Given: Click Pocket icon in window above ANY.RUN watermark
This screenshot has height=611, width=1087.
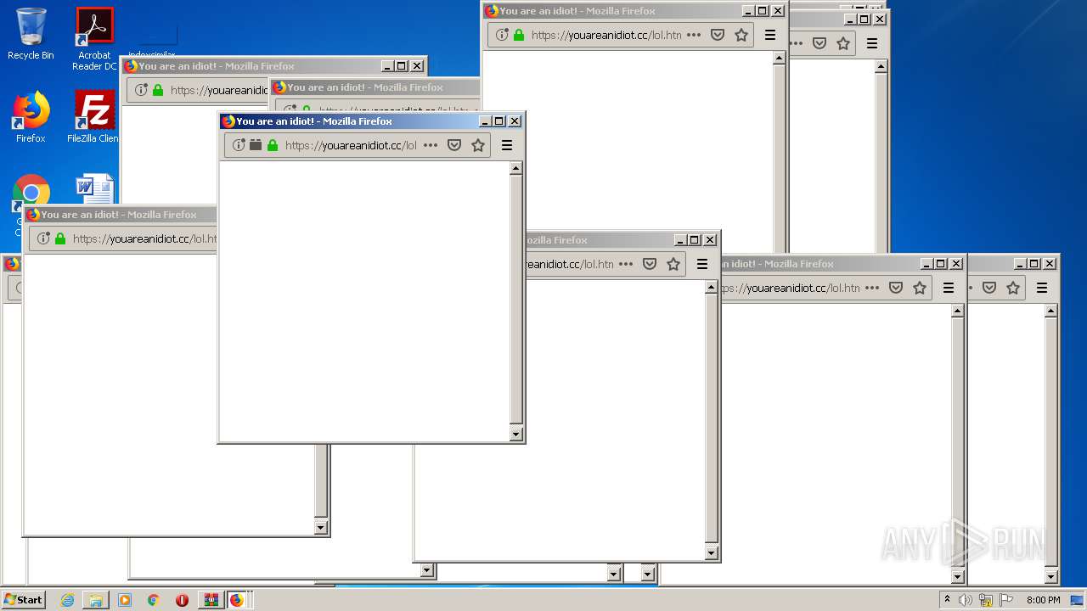Looking at the screenshot, I should [x=896, y=288].
